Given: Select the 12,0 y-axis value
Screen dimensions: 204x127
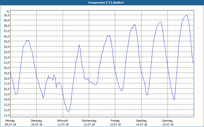Looking at the screenshot, I should click(7, 110).
